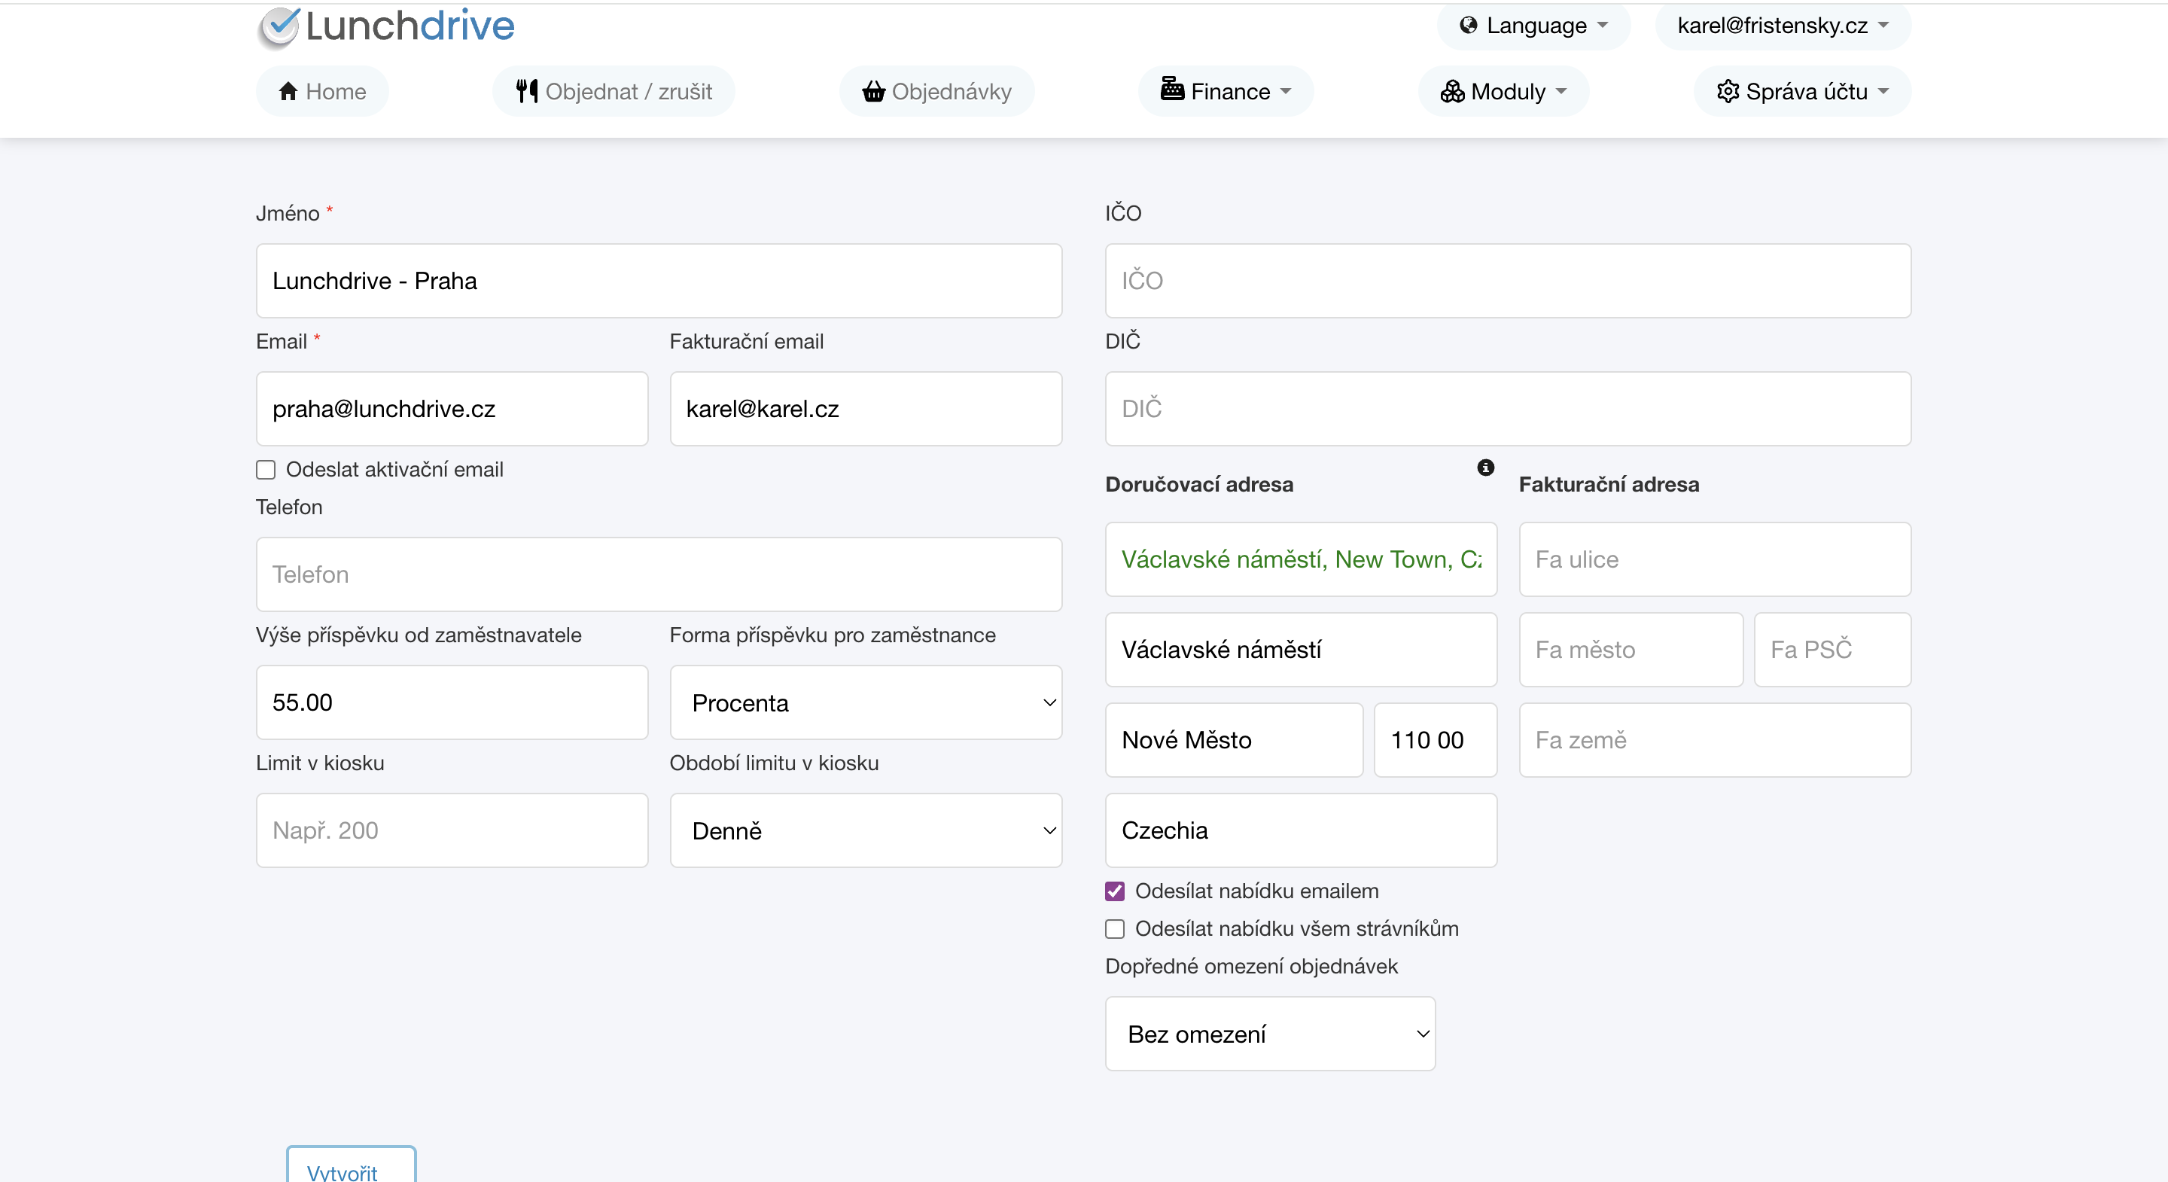Screen dimensions: 2168x1182
Task: Go to Objednat / zrušit page
Action: pyautogui.click(x=614, y=91)
